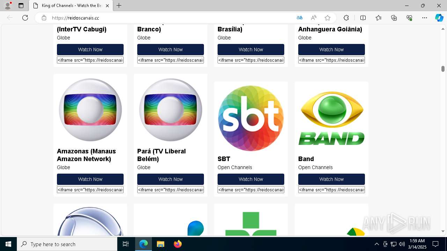Open a new browser tab
The height and width of the screenshot is (251, 447).
coord(119,6)
